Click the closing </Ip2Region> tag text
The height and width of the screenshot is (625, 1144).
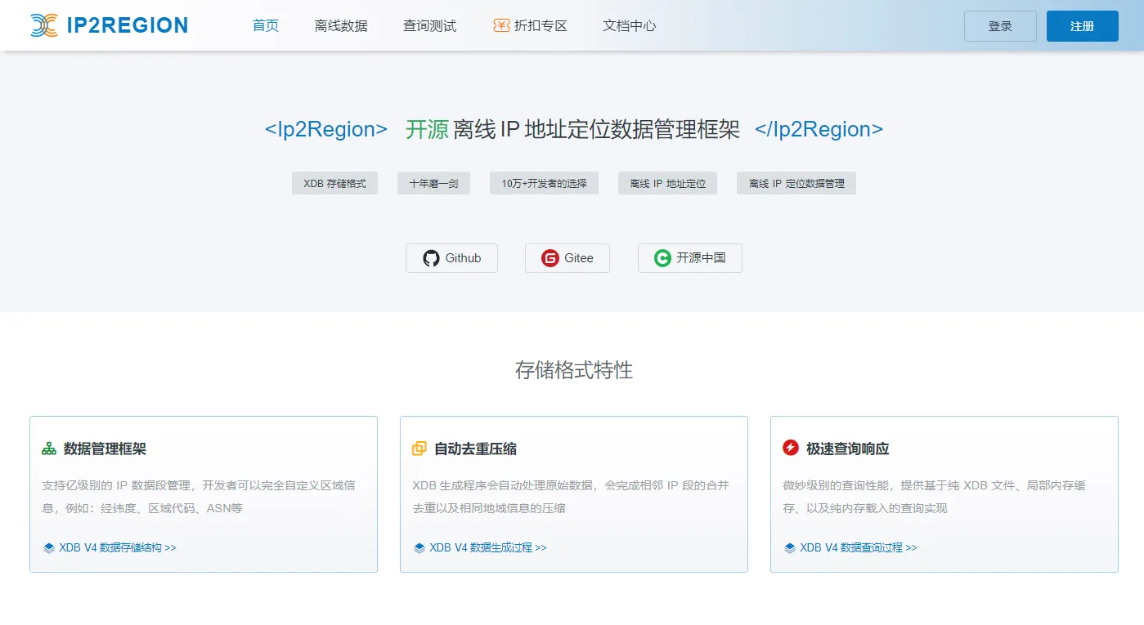click(x=819, y=129)
